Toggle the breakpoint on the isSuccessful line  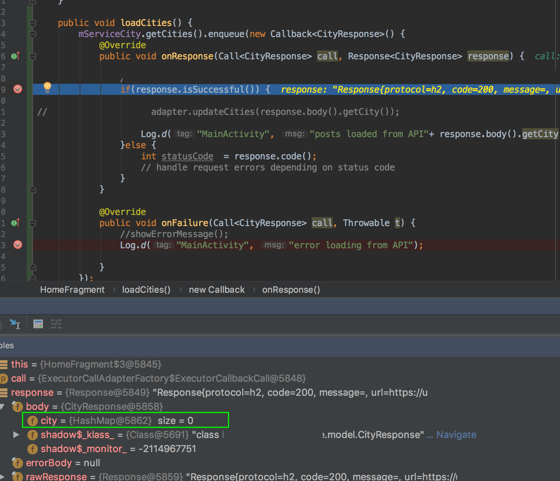(x=17, y=89)
